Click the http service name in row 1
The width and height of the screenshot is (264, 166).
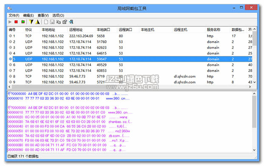coord(210,36)
